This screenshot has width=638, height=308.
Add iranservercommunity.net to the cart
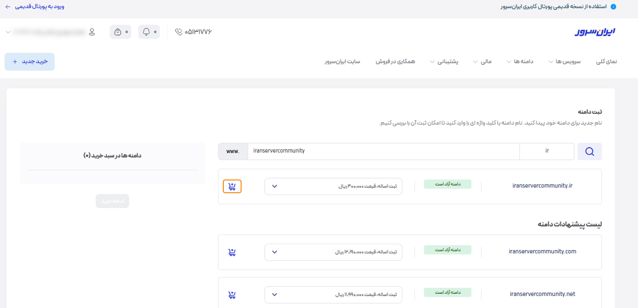pyautogui.click(x=232, y=294)
